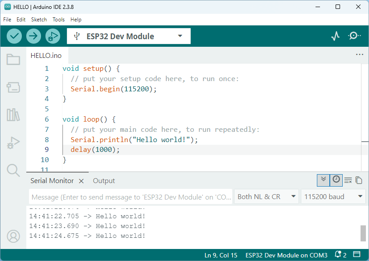Close the Serial Monitor tab
The width and height of the screenshot is (369, 261).
[x=81, y=181]
